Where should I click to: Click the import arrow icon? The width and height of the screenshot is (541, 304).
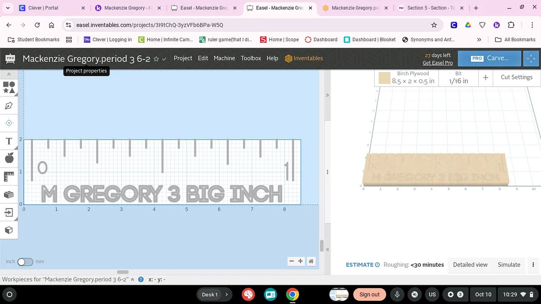(9, 212)
